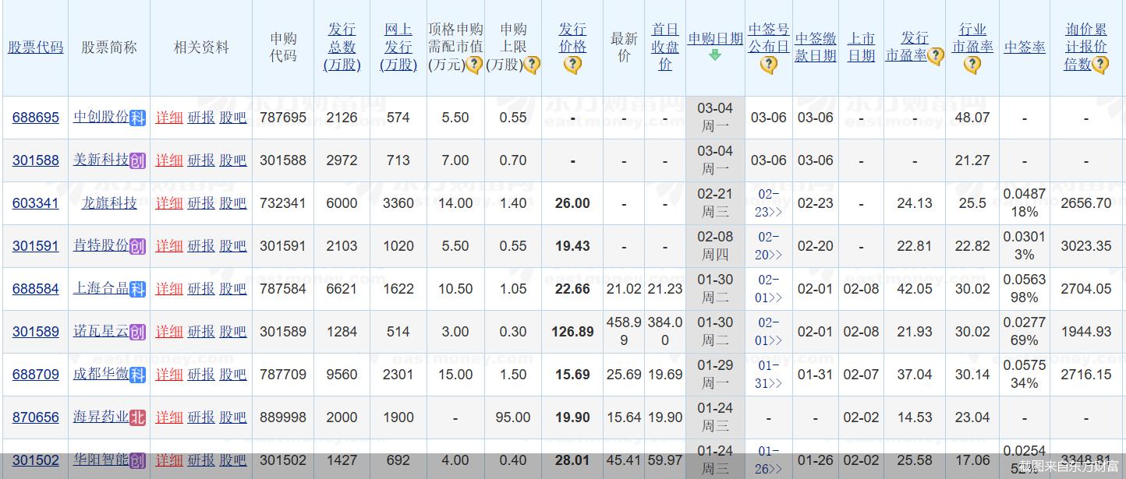
Task: Select issue price 126.89 of 诺瓦星云
Action: tap(572, 332)
